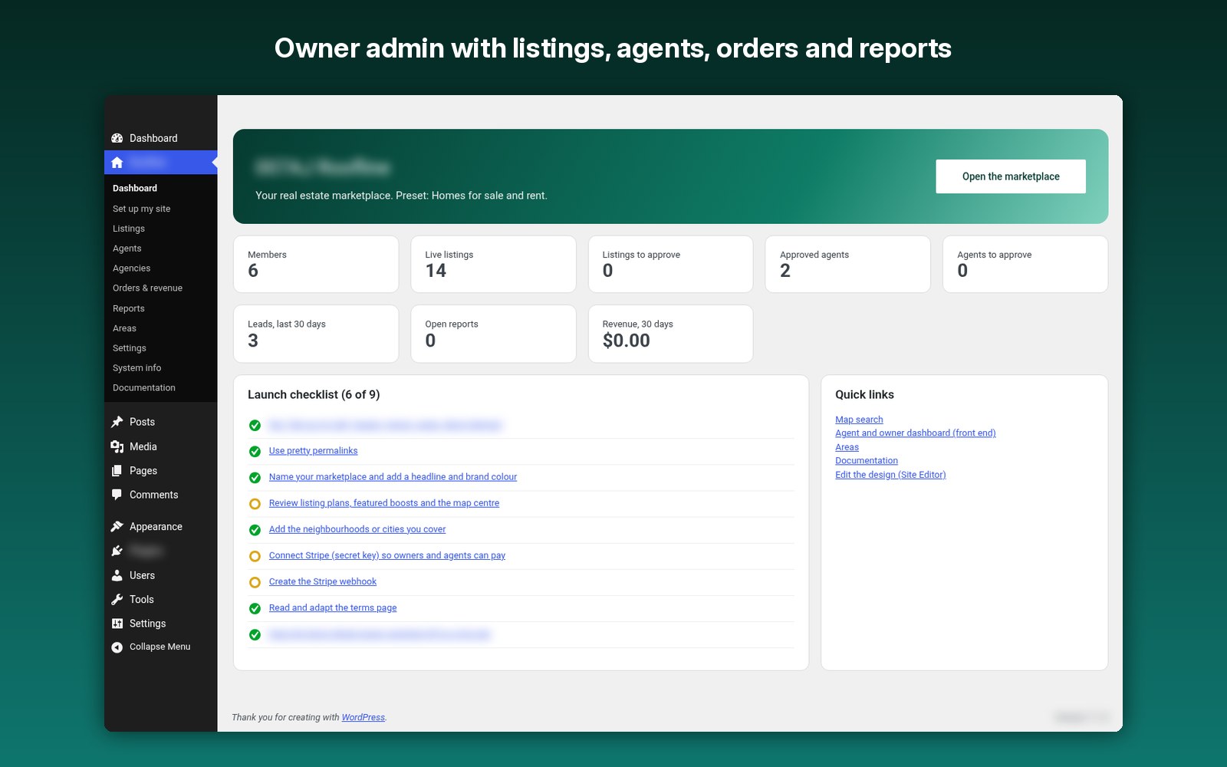The width and height of the screenshot is (1227, 767).
Task: Click the Comments bubble icon
Action: click(117, 495)
